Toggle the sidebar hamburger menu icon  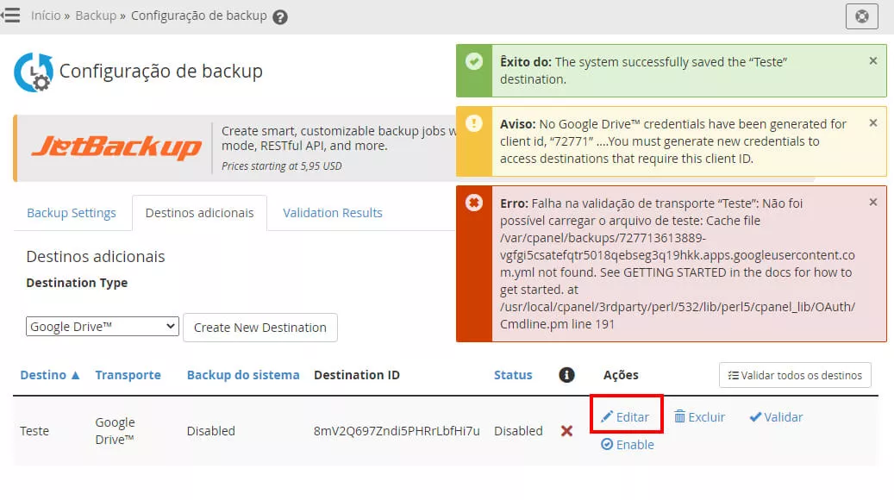tap(10, 16)
